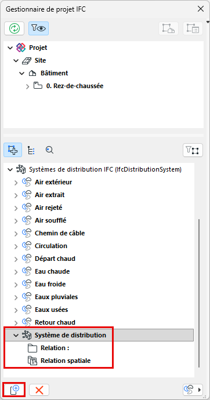Collapse the Projet tree node
The width and height of the screenshot is (210, 400).
[x=10, y=48]
